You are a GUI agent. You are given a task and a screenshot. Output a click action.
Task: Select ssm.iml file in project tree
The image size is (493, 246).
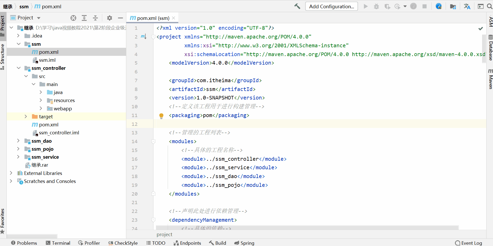(x=47, y=60)
